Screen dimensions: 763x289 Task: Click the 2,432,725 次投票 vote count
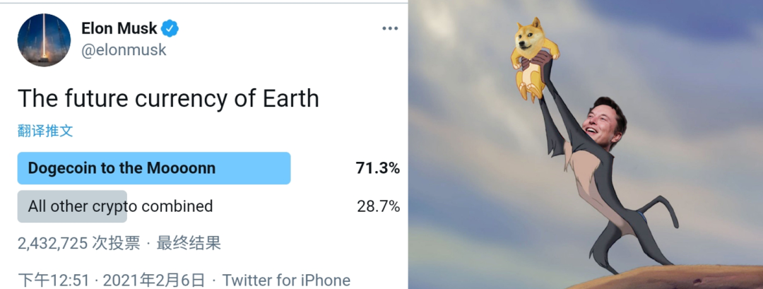point(79,243)
